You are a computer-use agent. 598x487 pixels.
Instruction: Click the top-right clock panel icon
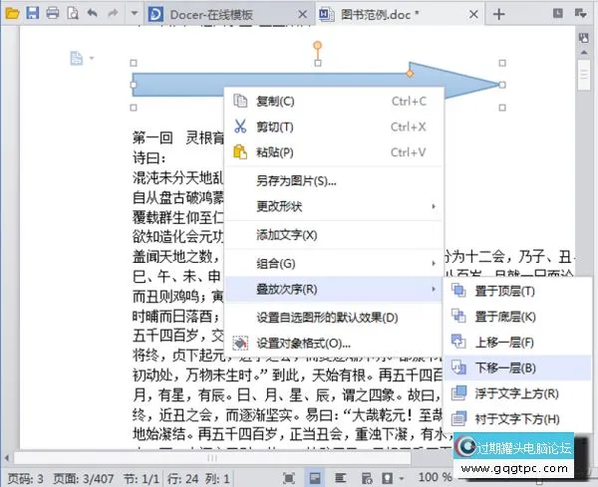coord(558,13)
